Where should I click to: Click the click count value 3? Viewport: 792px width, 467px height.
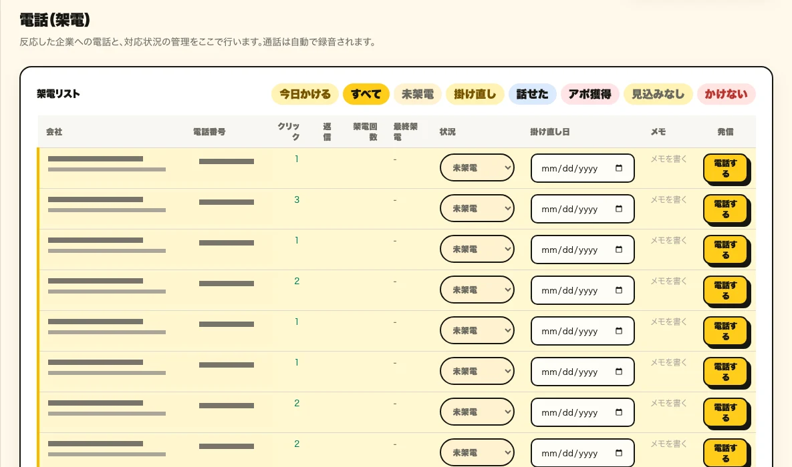[297, 199]
